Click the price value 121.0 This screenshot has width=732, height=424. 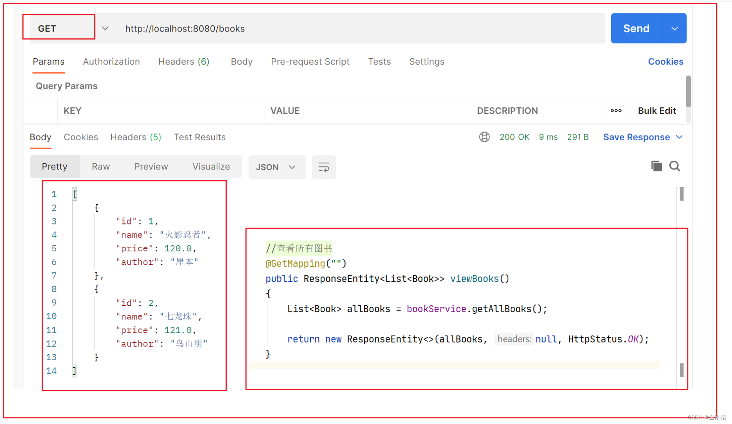pos(178,330)
